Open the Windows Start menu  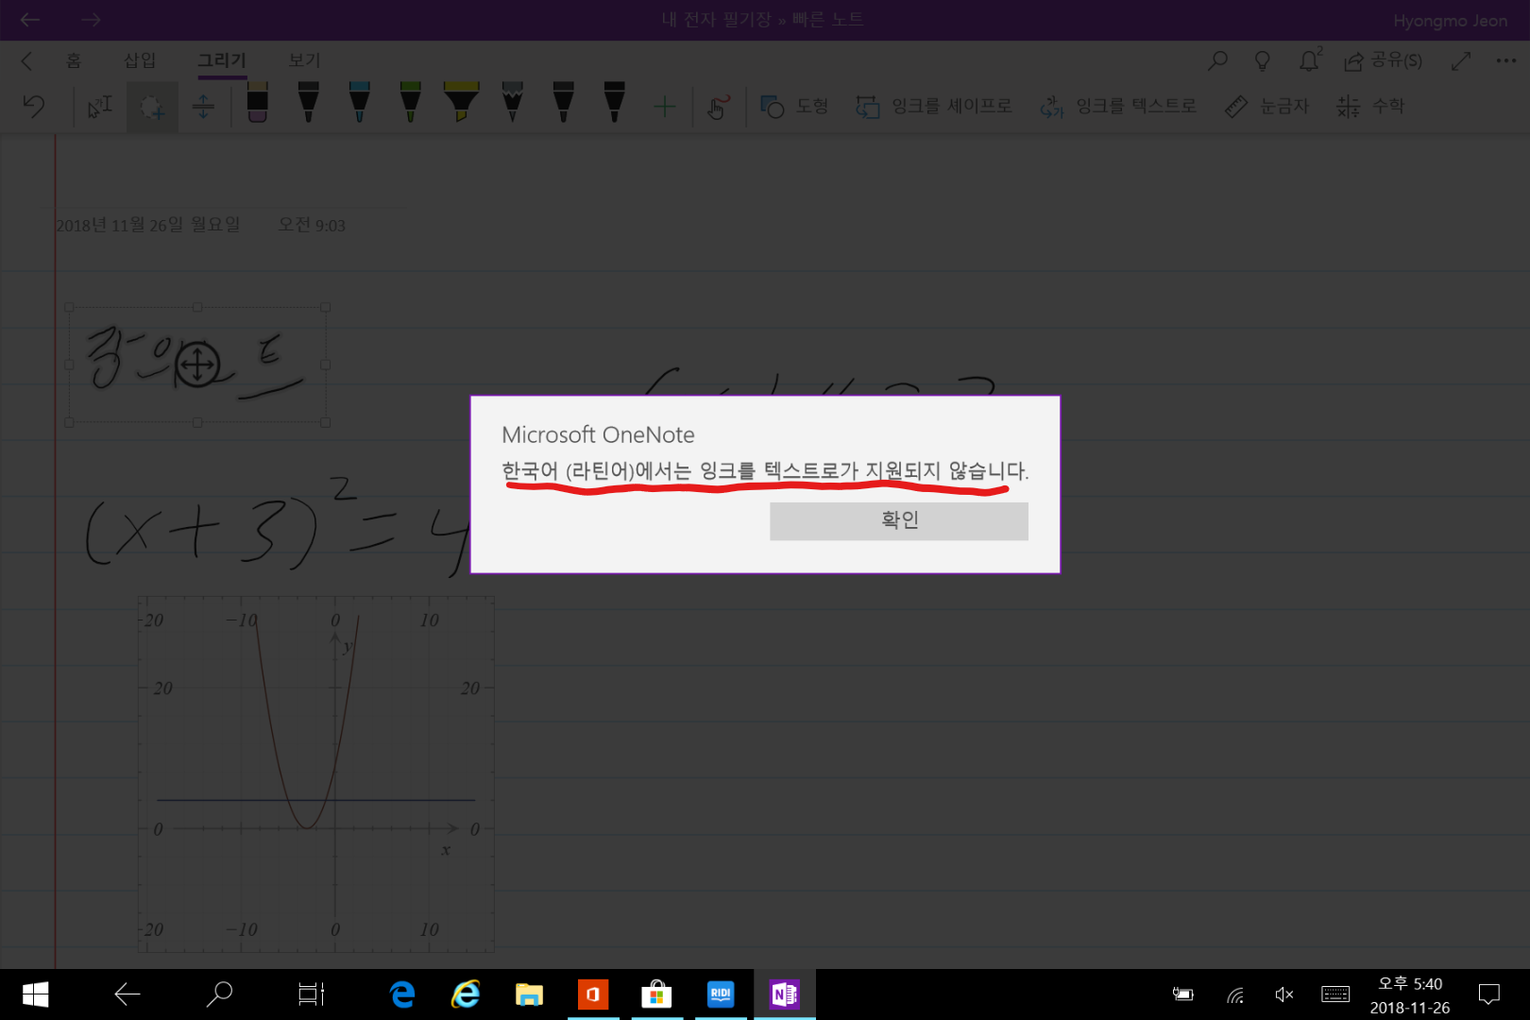pos(35,994)
